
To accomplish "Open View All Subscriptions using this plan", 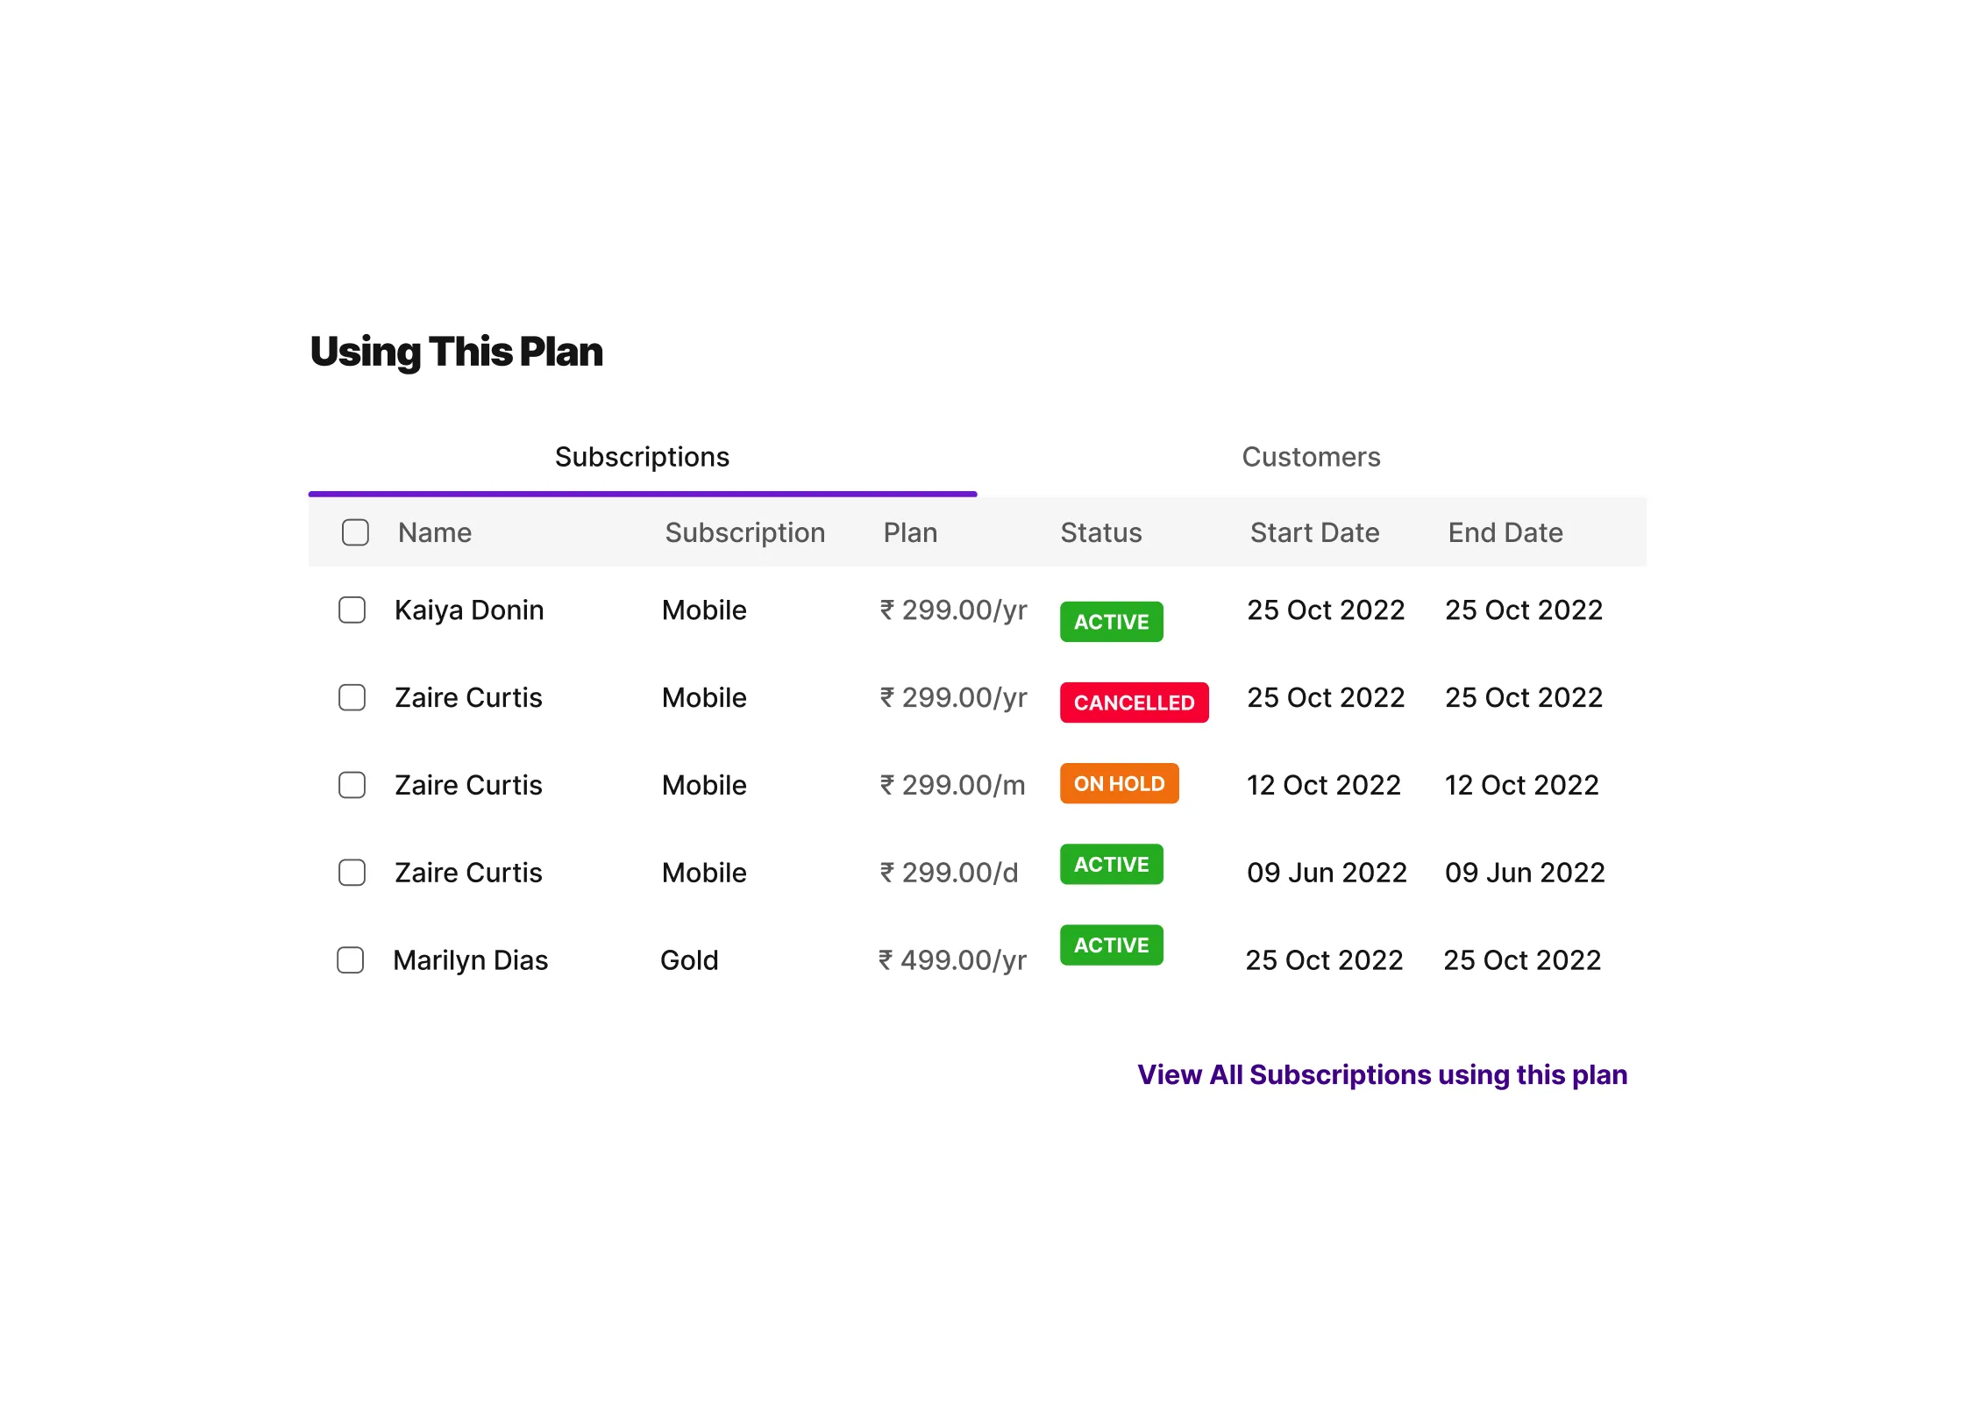I will click(1382, 1074).
